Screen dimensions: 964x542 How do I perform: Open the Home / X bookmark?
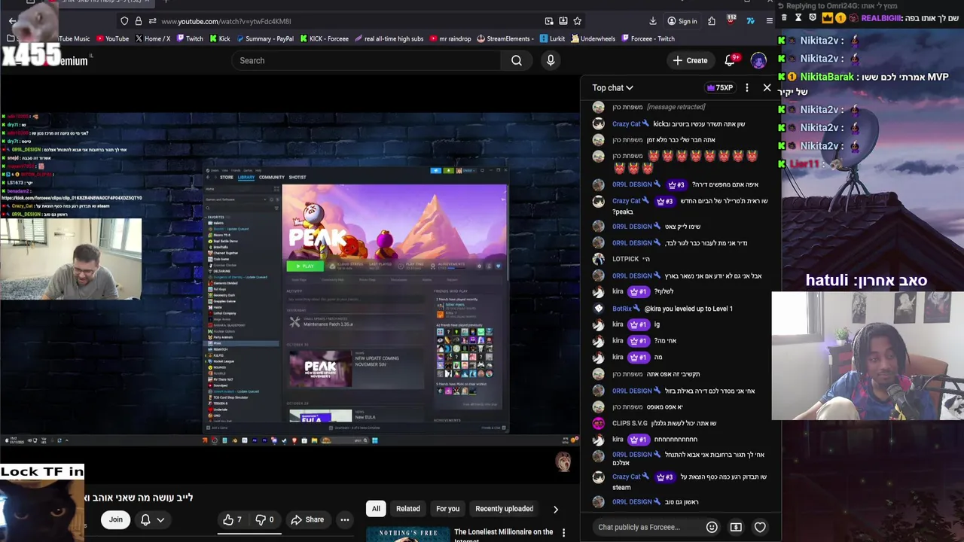pos(152,38)
